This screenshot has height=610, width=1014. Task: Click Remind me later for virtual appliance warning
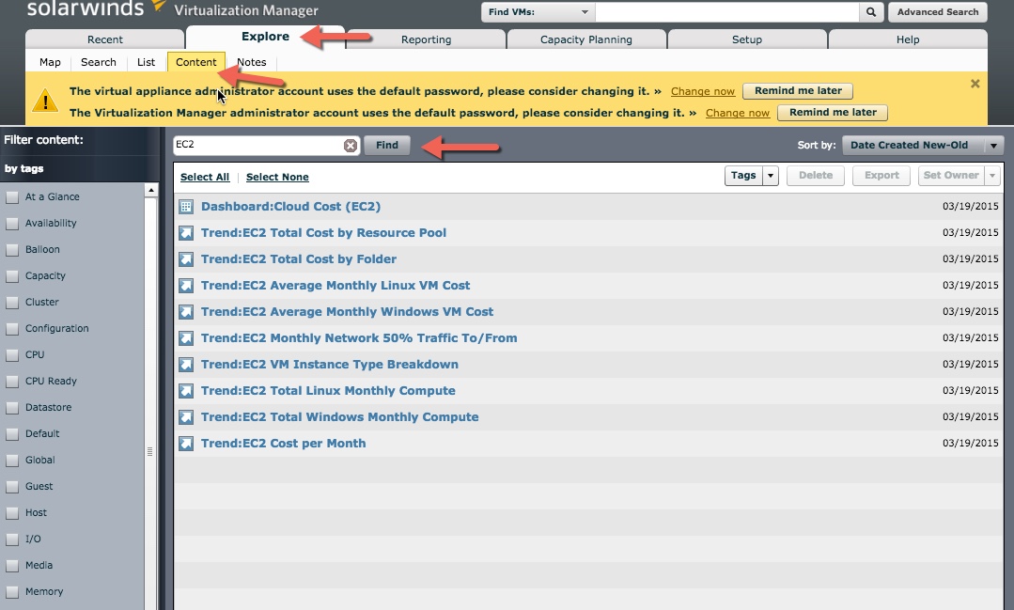click(x=798, y=90)
